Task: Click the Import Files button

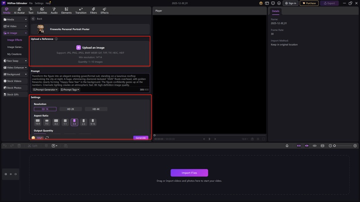Action: pos(189,173)
